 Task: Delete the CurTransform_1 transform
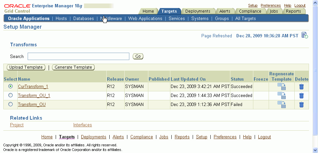point(302,87)
